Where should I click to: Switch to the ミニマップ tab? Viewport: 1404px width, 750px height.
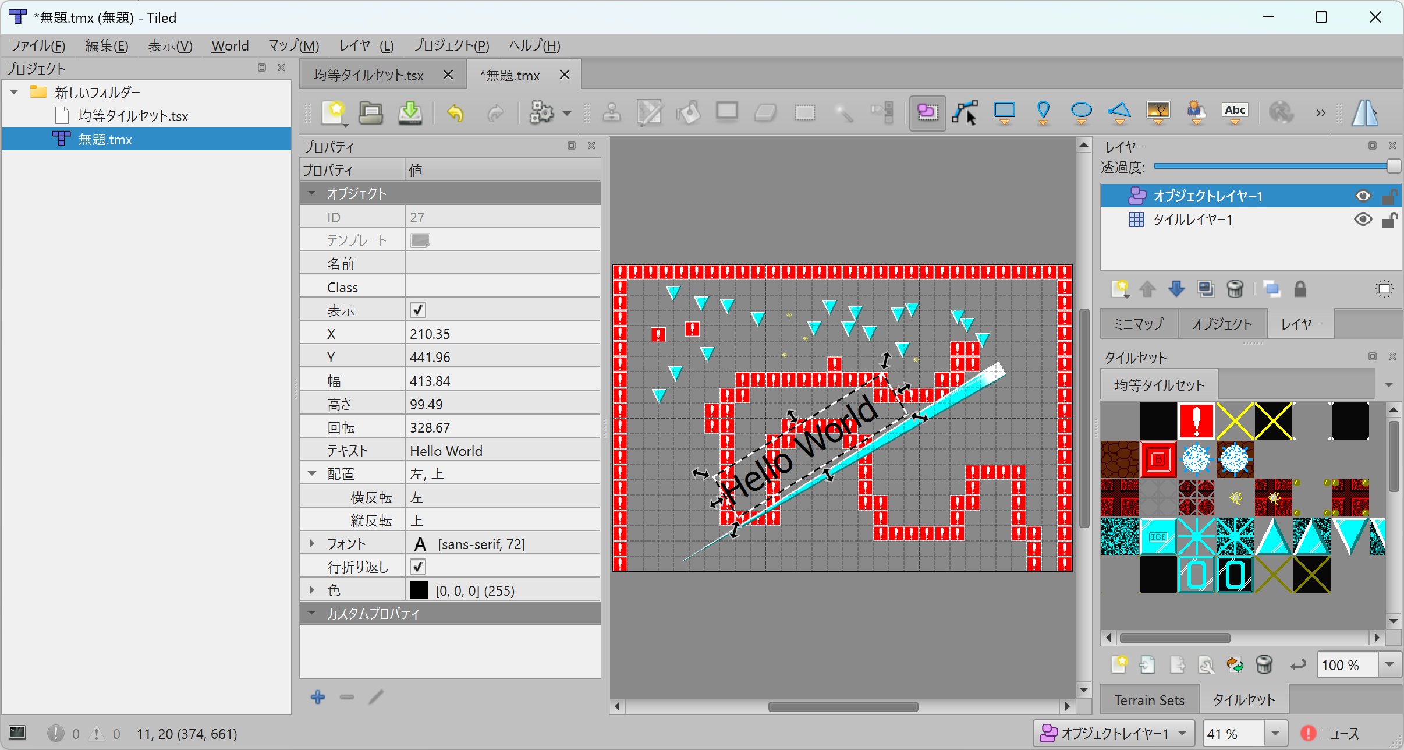pos(1139,324)
